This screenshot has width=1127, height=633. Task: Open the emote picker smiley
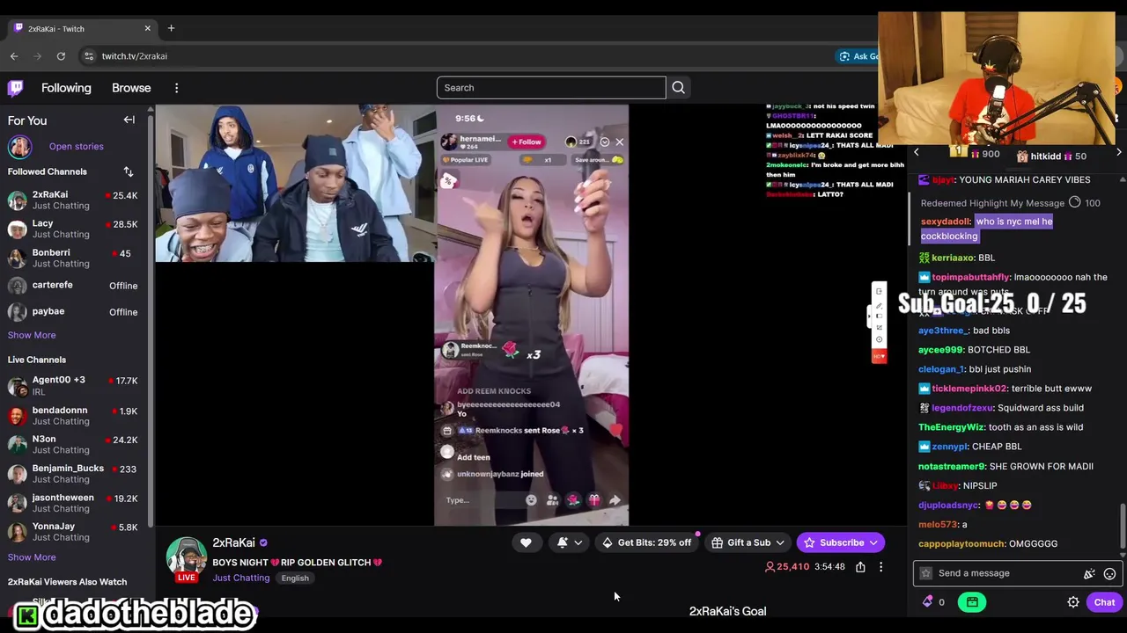click(1109, 573)
